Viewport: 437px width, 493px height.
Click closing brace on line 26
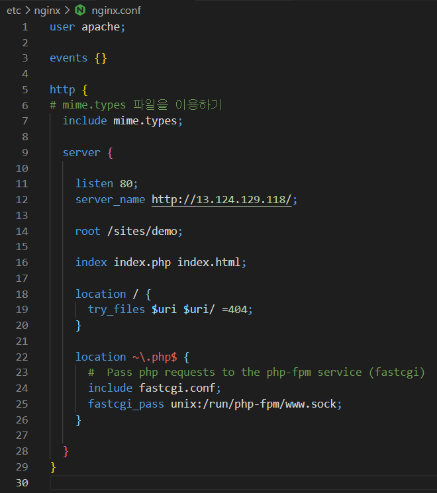(x=78, y=420)
